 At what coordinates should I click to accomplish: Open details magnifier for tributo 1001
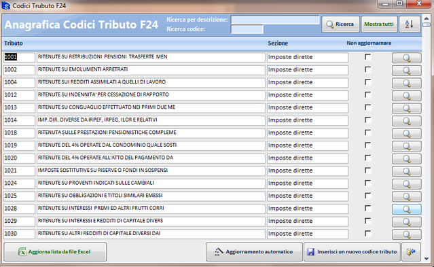(x=407, y=58)
